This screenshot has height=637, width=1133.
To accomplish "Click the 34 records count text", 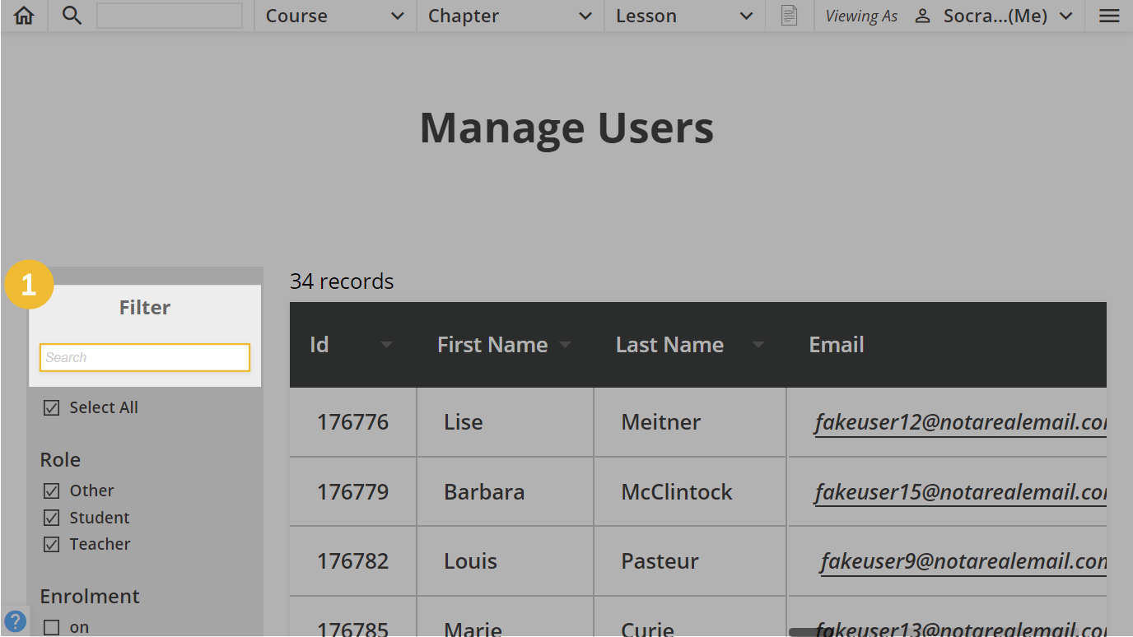I will [x=342, y=281].
